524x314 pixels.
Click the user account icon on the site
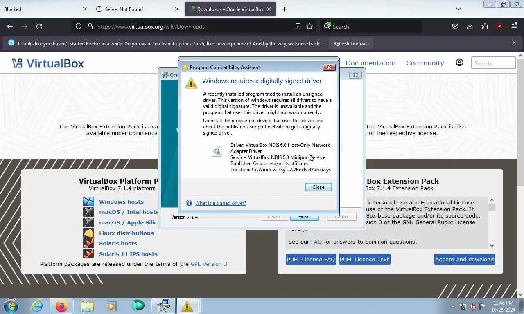(459, 63)
